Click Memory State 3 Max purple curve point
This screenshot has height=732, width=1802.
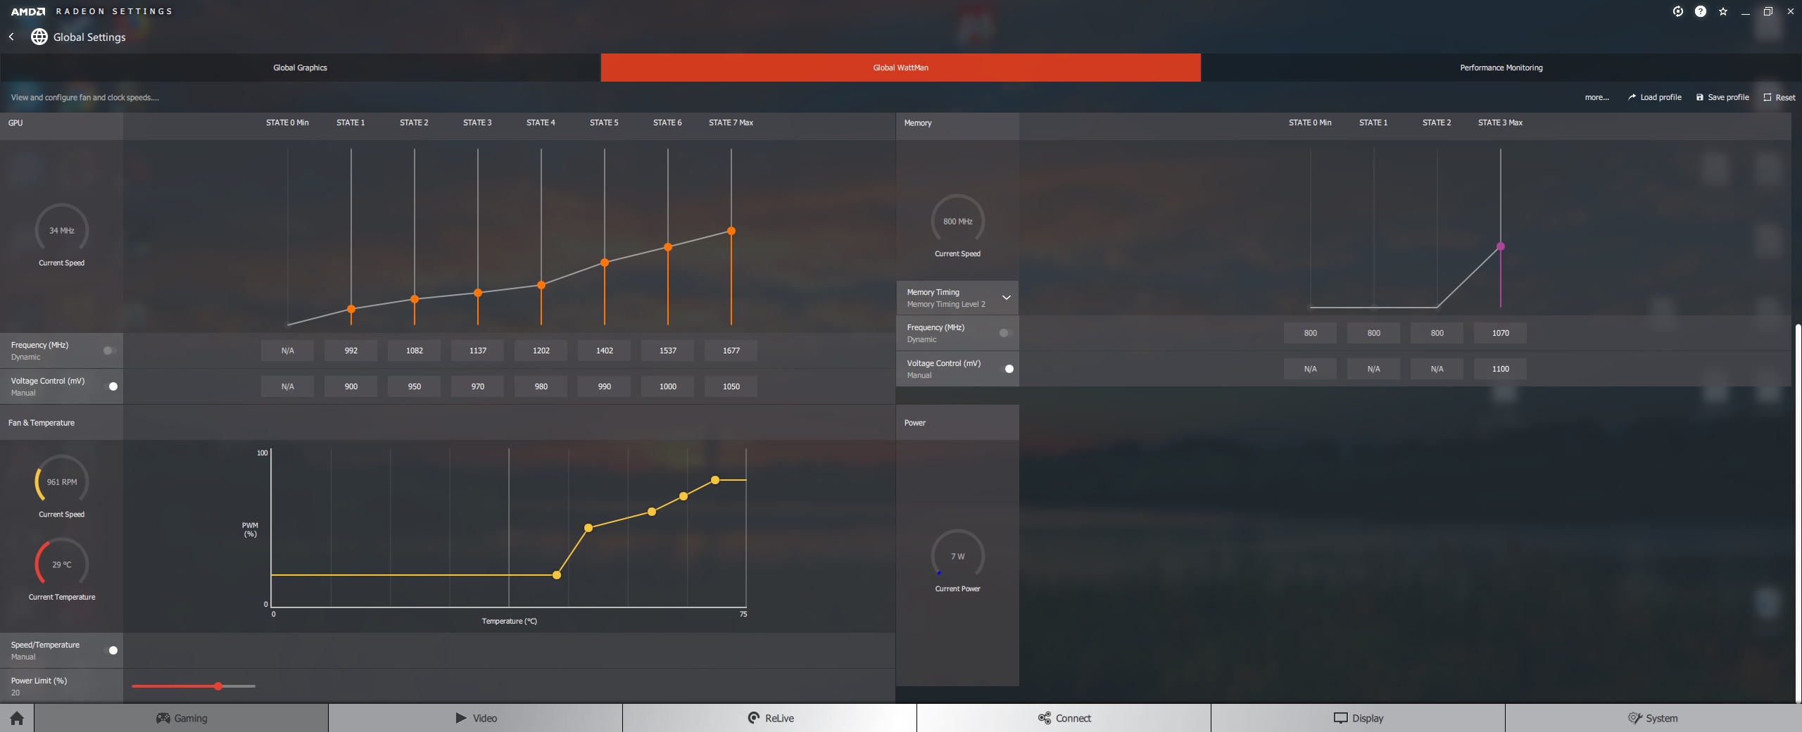tap(1501, 246)
